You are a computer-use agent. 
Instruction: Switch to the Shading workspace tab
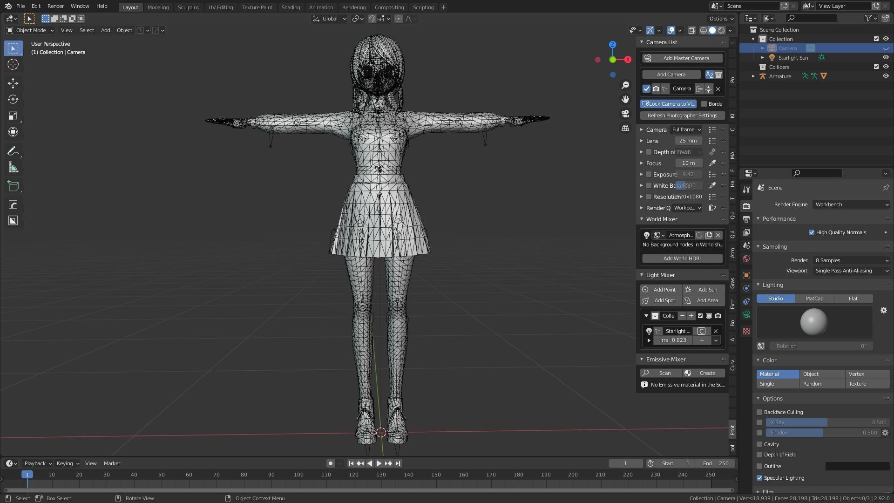(291, 7)
